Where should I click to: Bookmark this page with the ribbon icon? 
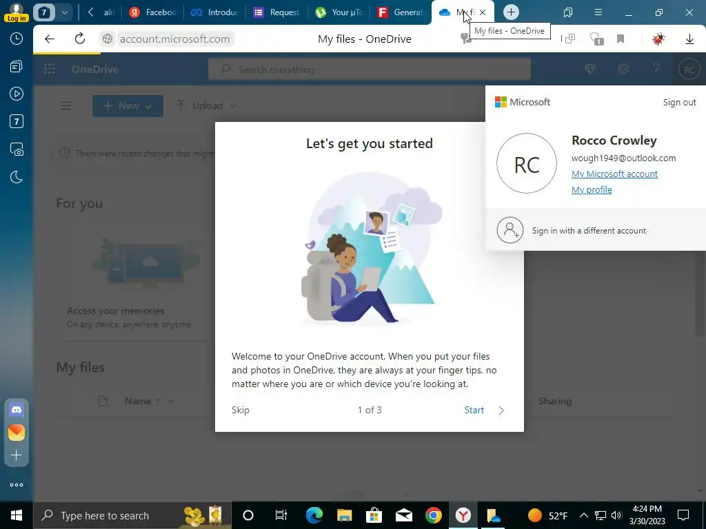621,39
